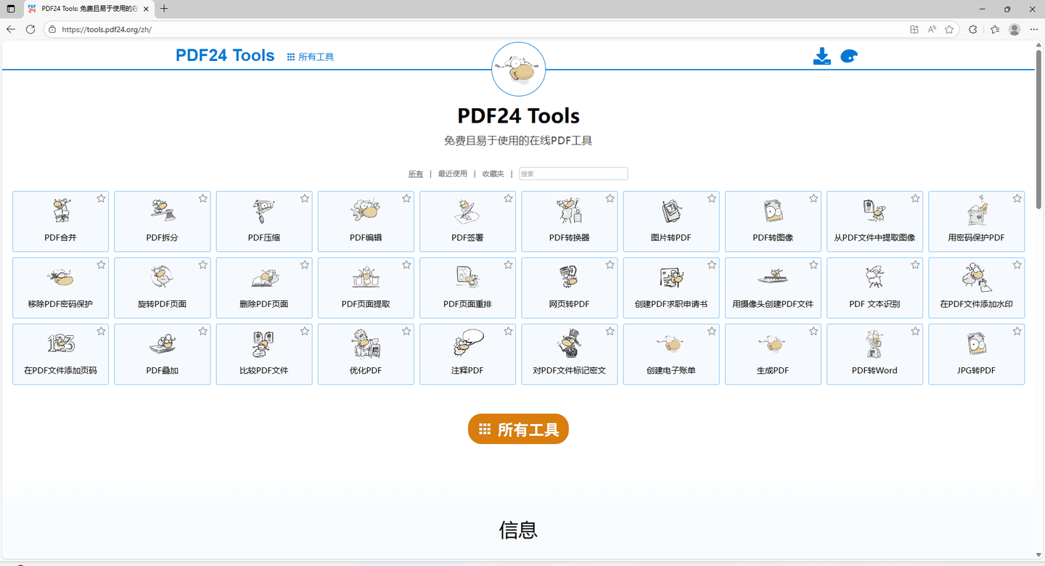This screenshot has width=1045, height=566.
Task: Open the 优化PDF optimize icon
Action: 366,343
